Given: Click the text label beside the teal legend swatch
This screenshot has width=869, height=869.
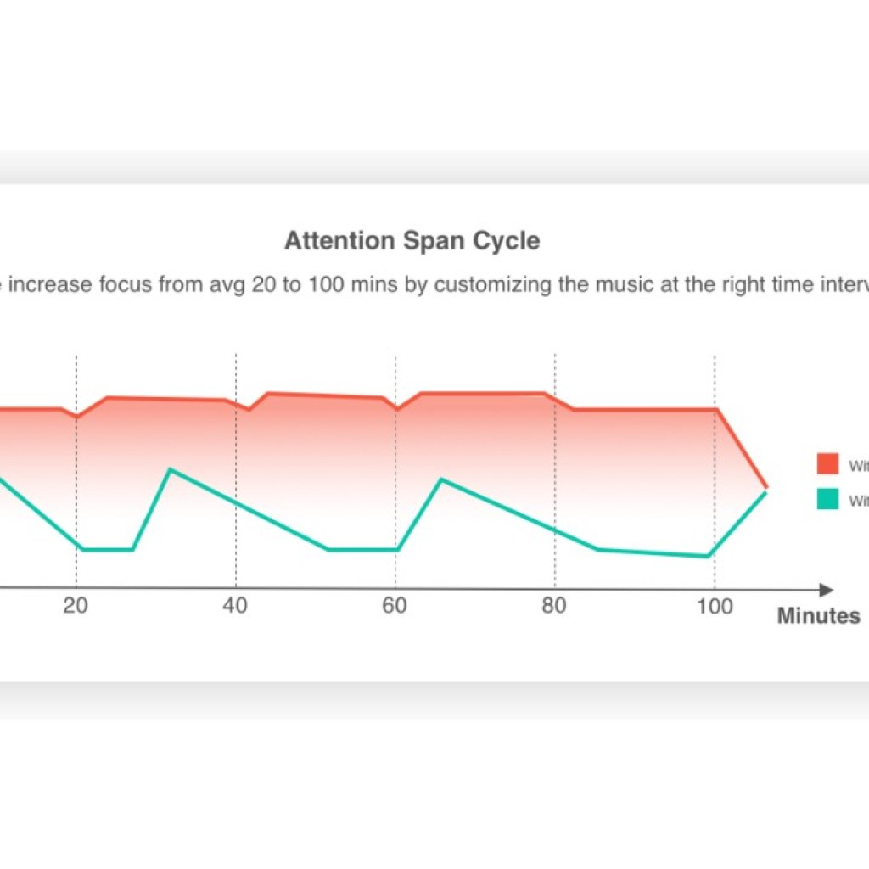Looking at the screenshot, I should click(x=858, y=501).
